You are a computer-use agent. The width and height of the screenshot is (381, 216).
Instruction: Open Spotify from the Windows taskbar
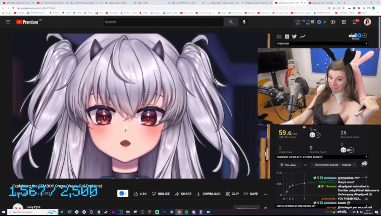coord(186,212)
